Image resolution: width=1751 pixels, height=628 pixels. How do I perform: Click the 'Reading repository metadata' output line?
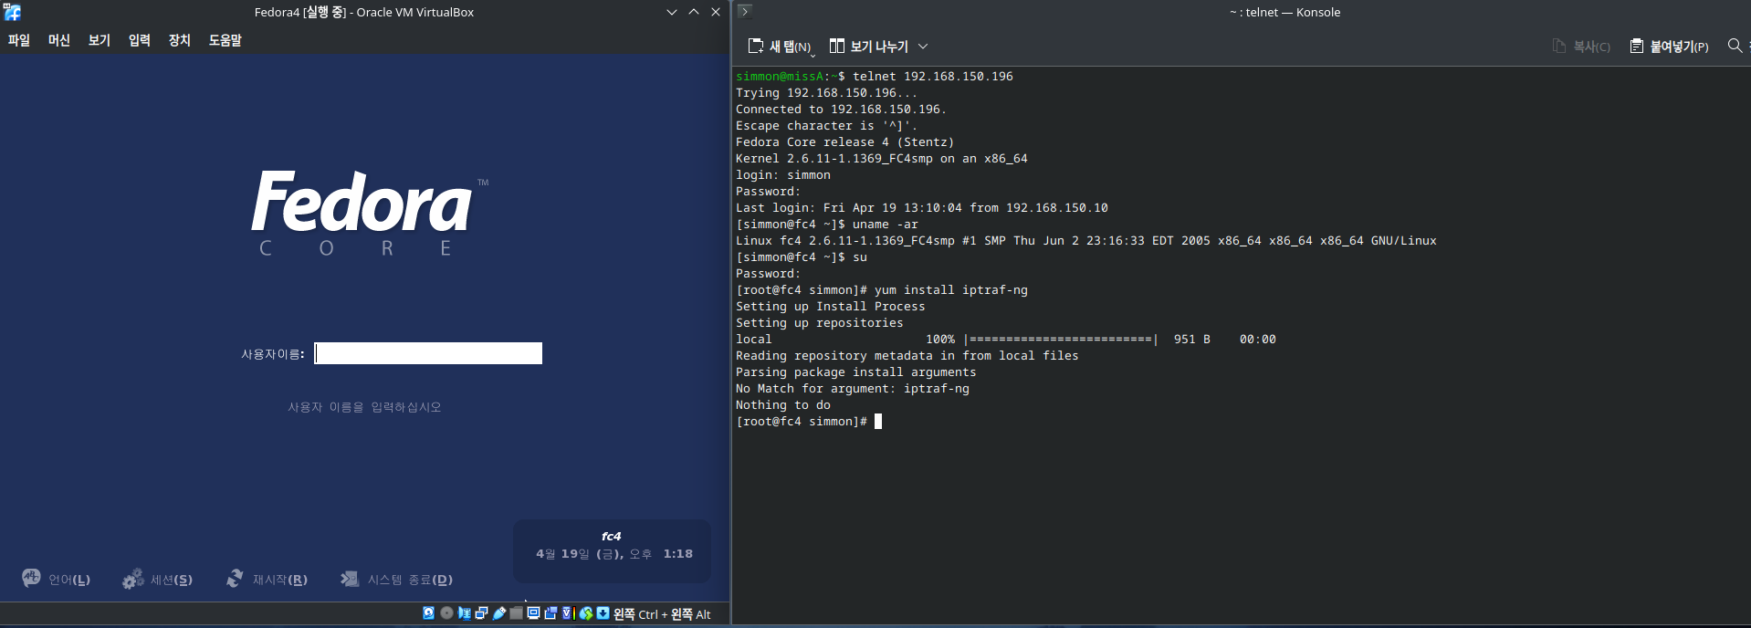907,356
